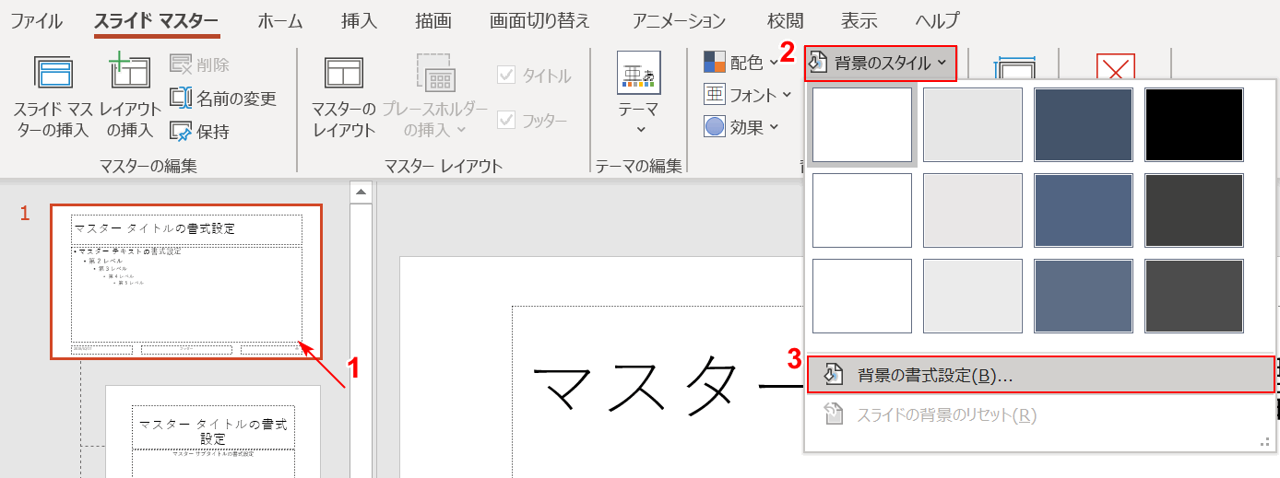
Task: Click Background Styles (背景のスタイル) dropdown
Action: point(880,63)
